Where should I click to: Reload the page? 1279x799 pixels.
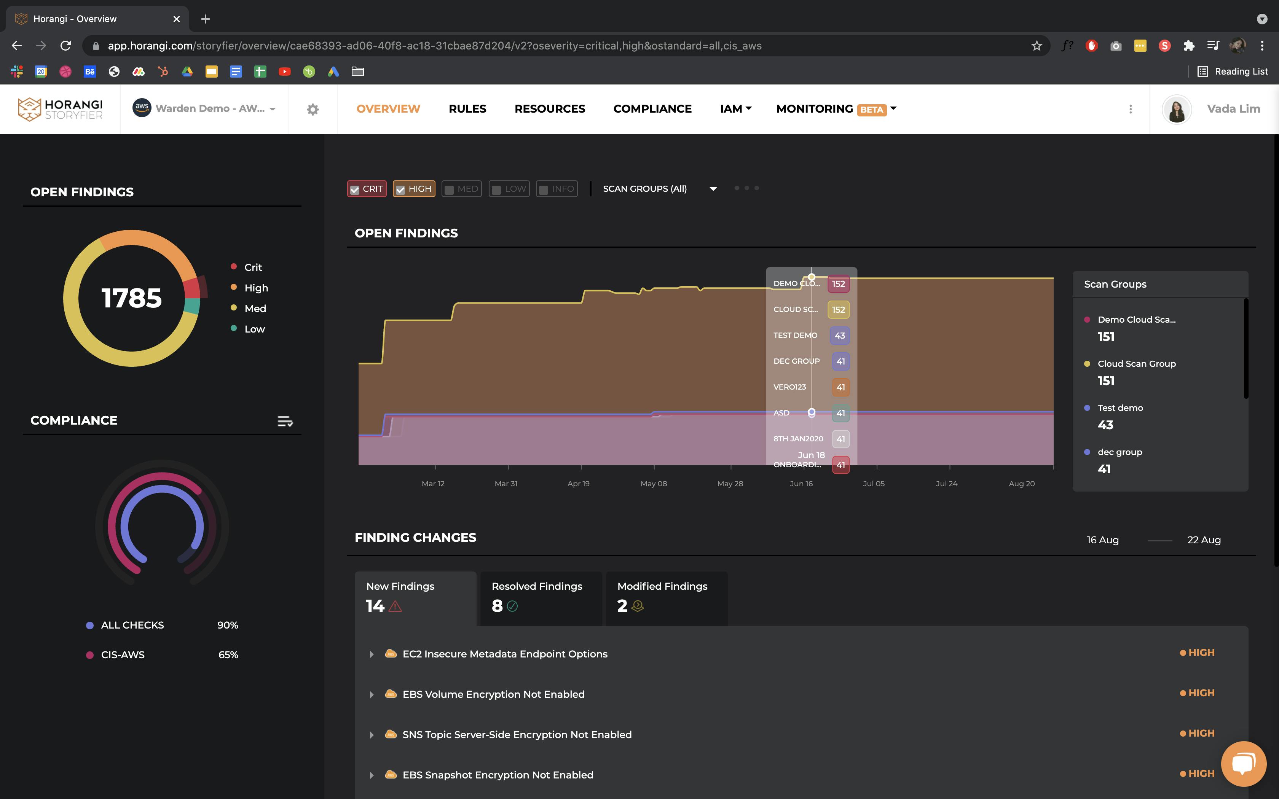(x=65, y=46)
